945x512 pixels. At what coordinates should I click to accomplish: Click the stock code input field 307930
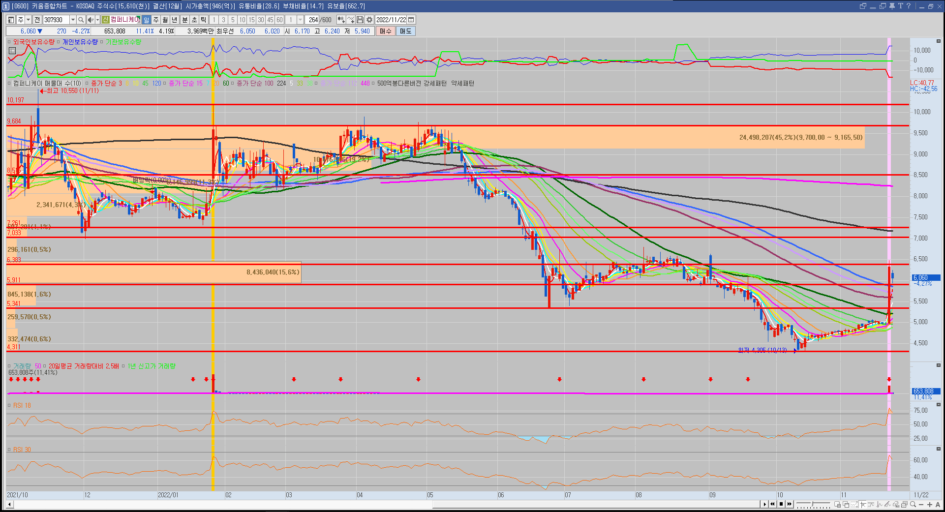[x=56, y=20]
